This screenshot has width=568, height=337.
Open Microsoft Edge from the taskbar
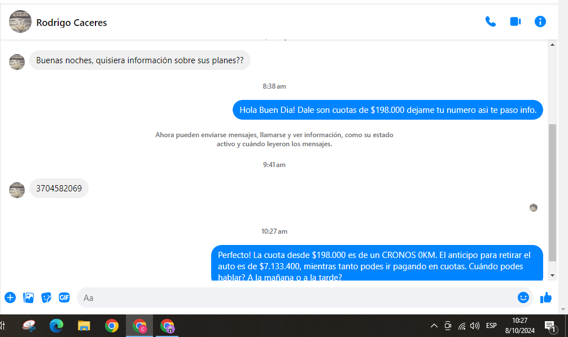[56, 326]
